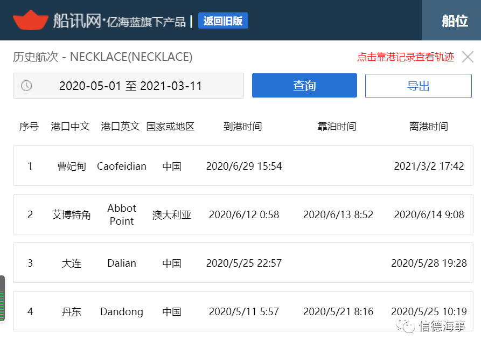481x347 pixels.
Task: Click arrival time 2020/6/12 0:58
Action: tap(244, 214)
